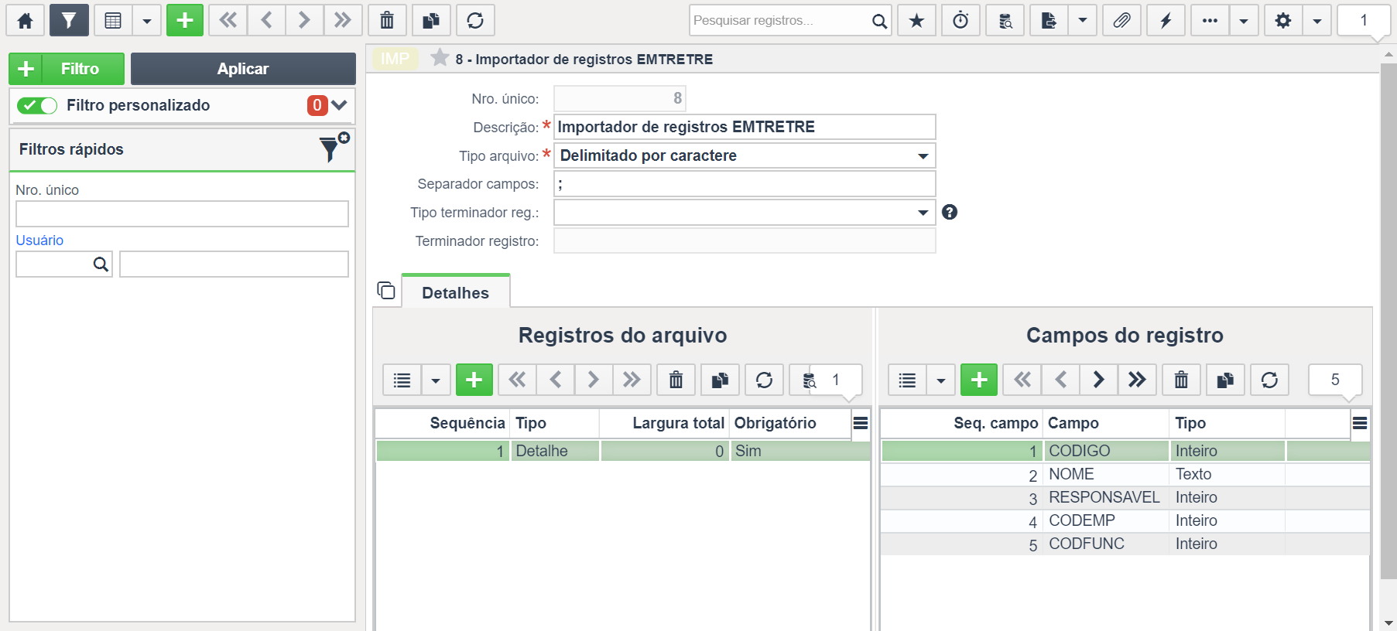
Task: Open Campos do registro view dropdown arrow
Action: pos(941,380)
